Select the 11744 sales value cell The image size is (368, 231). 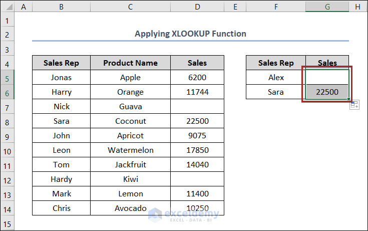(197, 92)
